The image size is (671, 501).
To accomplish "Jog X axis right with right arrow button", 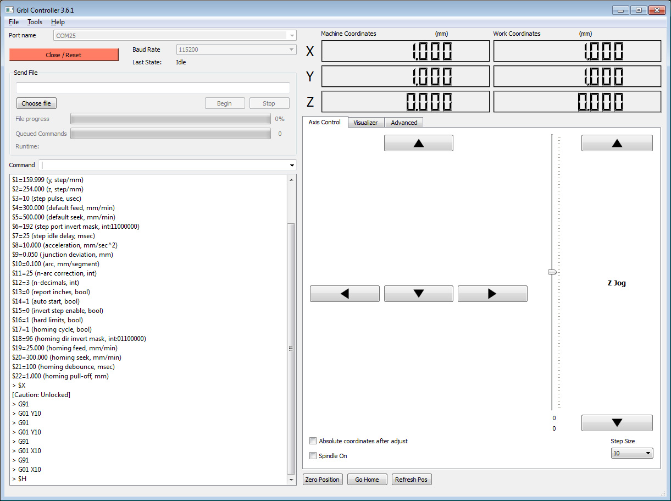I will (492, 294).
